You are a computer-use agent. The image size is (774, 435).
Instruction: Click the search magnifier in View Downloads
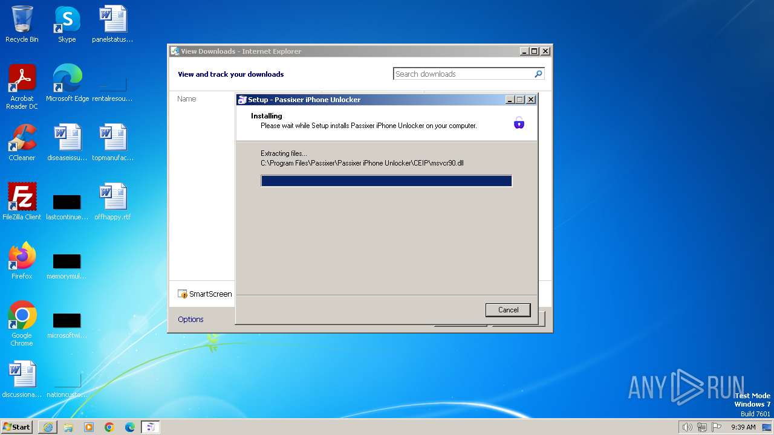pyautogui.click(x=538, y=74)
